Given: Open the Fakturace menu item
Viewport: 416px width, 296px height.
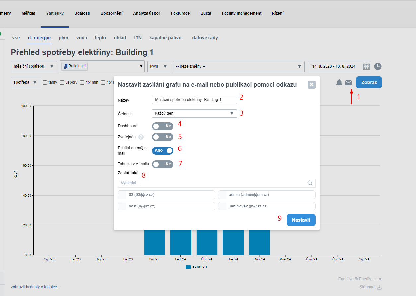Looking at the screenshot, I should point(180,13).
